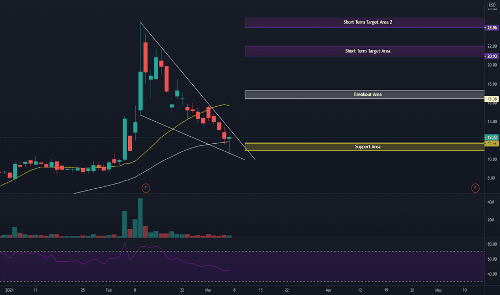Click the yellow moving average line end
The width and height of the screenshot is (500, 295).
[229, 105]
